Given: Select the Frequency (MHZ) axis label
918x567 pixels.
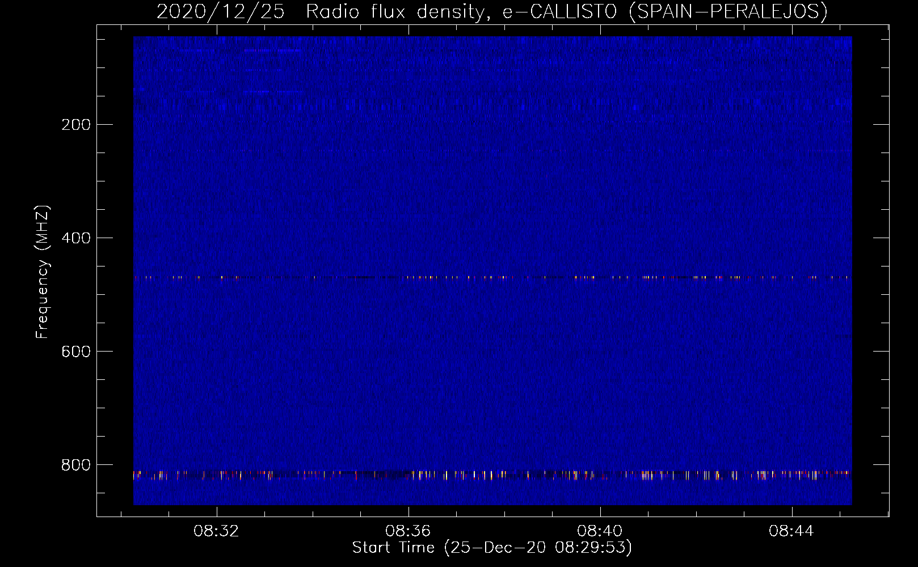Looking at the screenshot, I should (43, 272).
